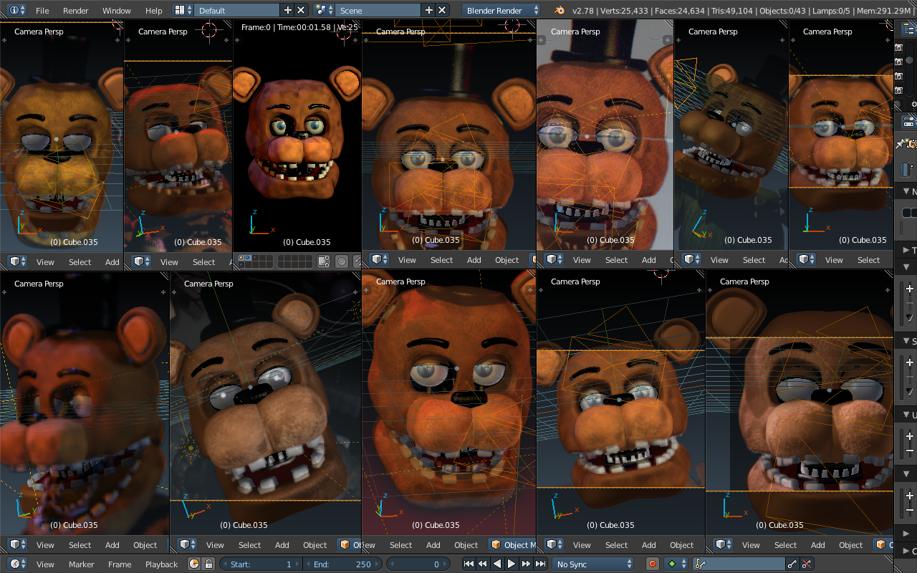Viewport: 917px width, 573px height.
Task: Collapse the panel labeled N in properties
Action: (906, 191)
